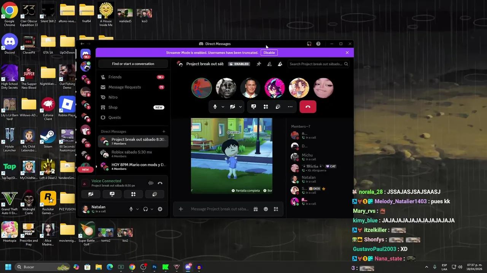487x273 pixels.
Task: Open Discord inbox icon in title bar
Action: pos(309,44)
